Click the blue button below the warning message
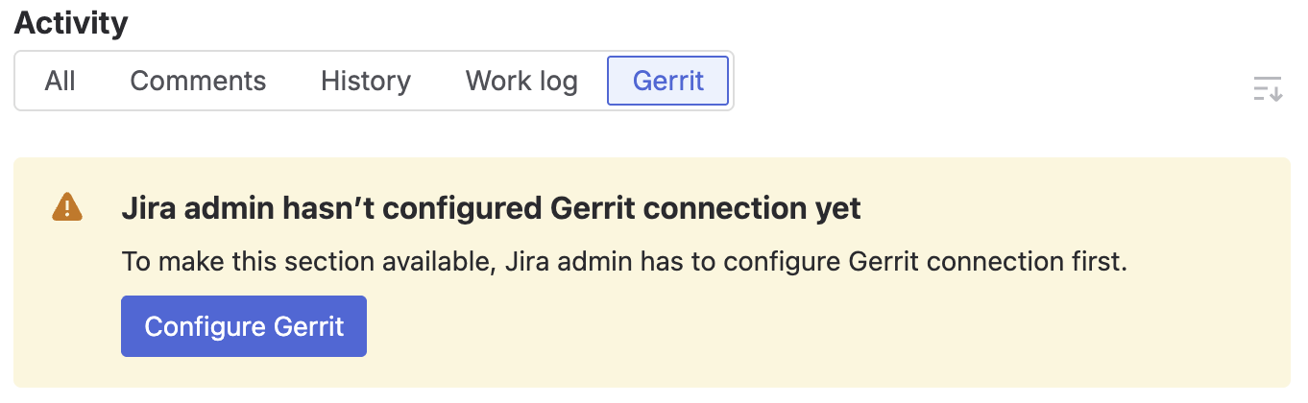This screenshot has width=1308, height=403. click(244, 326)
